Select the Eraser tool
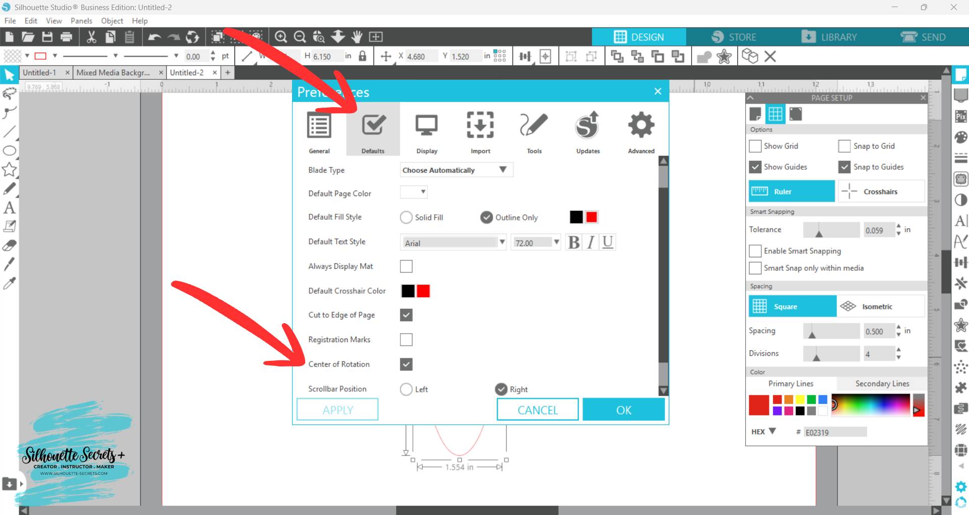 click(9, 246)
